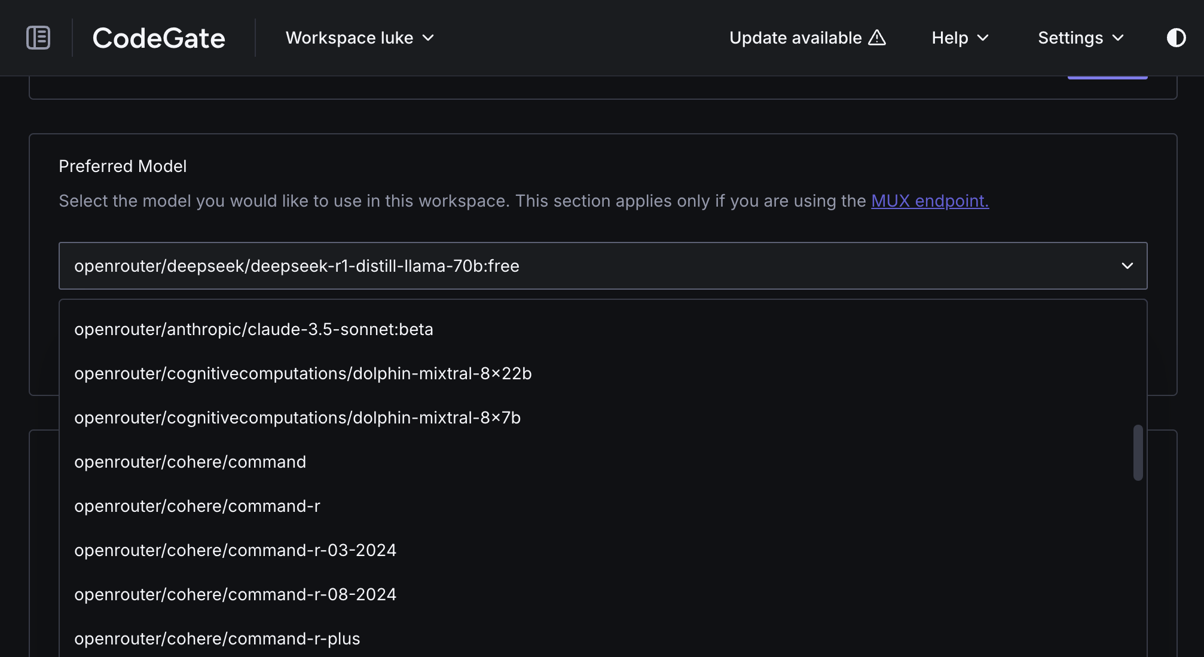Toggle the sidebar panel icon
The width and height of the screenshot is (1204, 657).
38,38
